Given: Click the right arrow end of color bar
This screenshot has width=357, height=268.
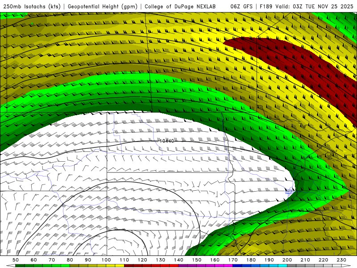Looking at the screenshot, I should tap(346, 266).
